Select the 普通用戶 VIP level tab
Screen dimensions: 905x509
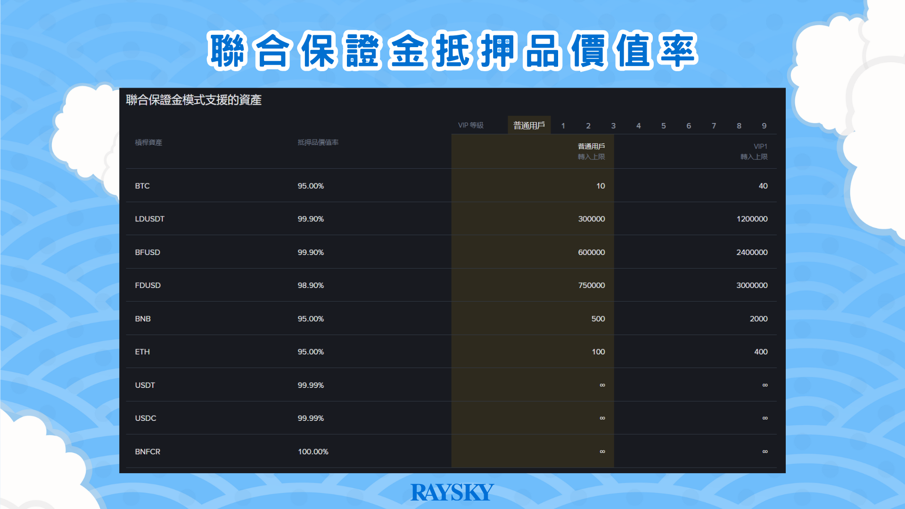tap(529, 125)
